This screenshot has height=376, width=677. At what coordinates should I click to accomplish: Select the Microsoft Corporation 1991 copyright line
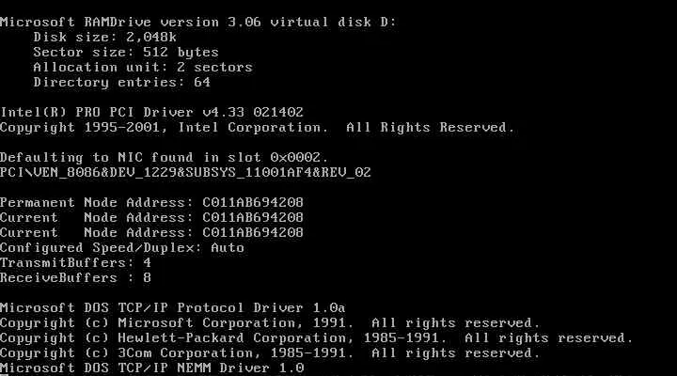[x=270, y=322]
